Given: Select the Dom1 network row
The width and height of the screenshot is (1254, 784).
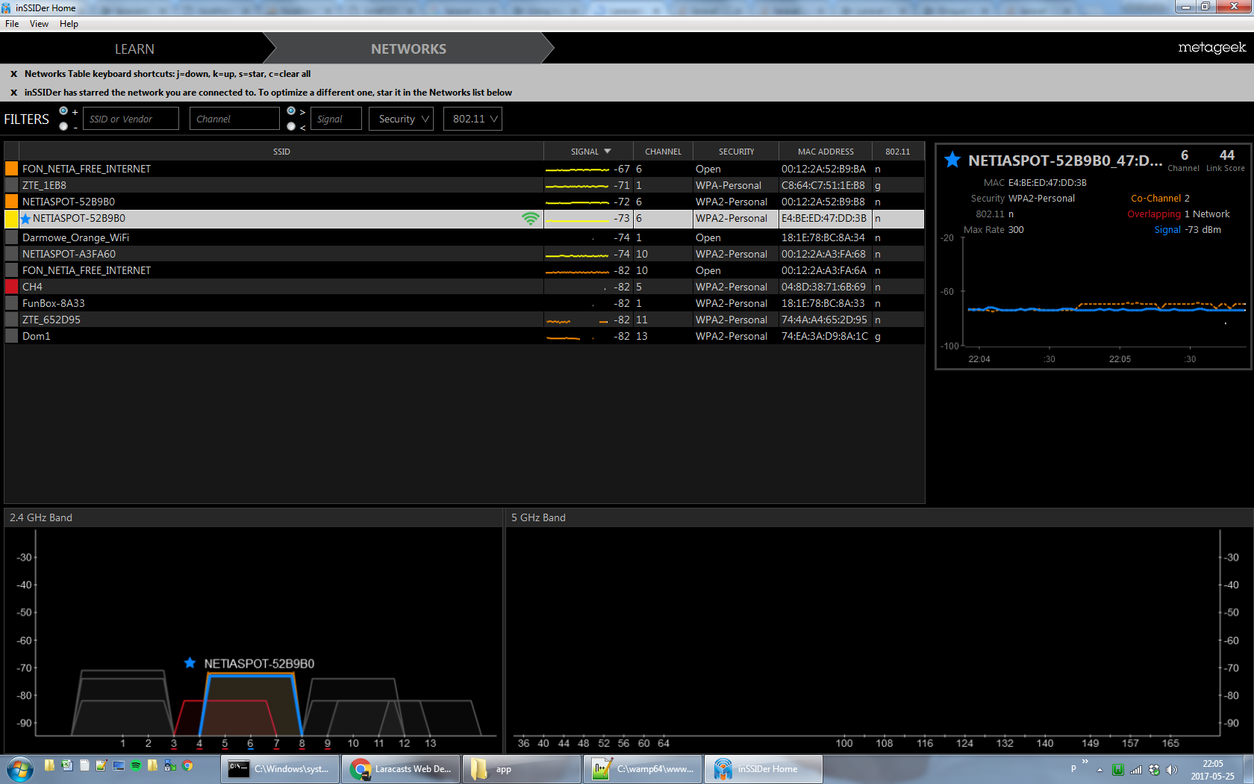Looking at the screenshot, I should coord(464,336).
